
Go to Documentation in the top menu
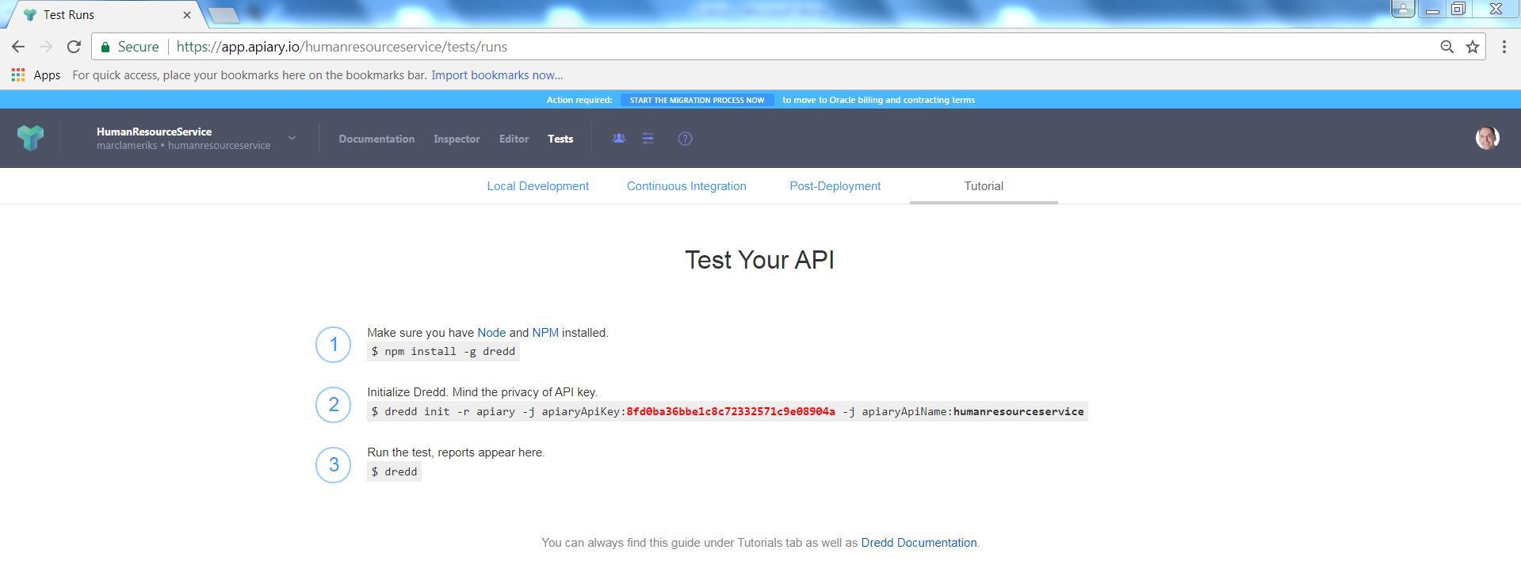[x=376, y=139]
